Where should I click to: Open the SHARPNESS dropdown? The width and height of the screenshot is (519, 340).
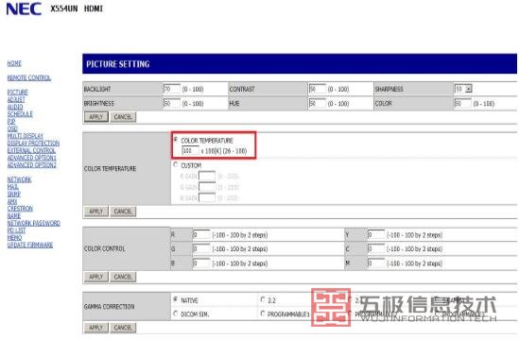click(463, 89)
